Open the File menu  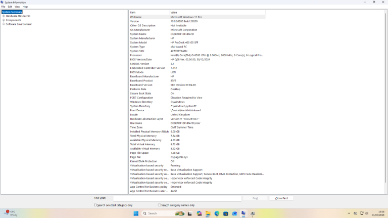[3, 7]
